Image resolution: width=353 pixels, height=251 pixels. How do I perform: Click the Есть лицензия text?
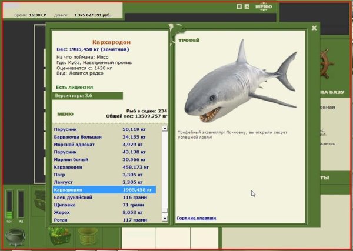click(75, 87)
